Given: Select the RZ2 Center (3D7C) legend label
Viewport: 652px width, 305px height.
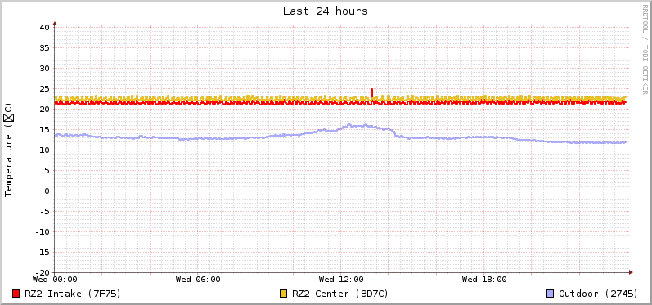Looking at the screenshot, I should coord(340,294).
